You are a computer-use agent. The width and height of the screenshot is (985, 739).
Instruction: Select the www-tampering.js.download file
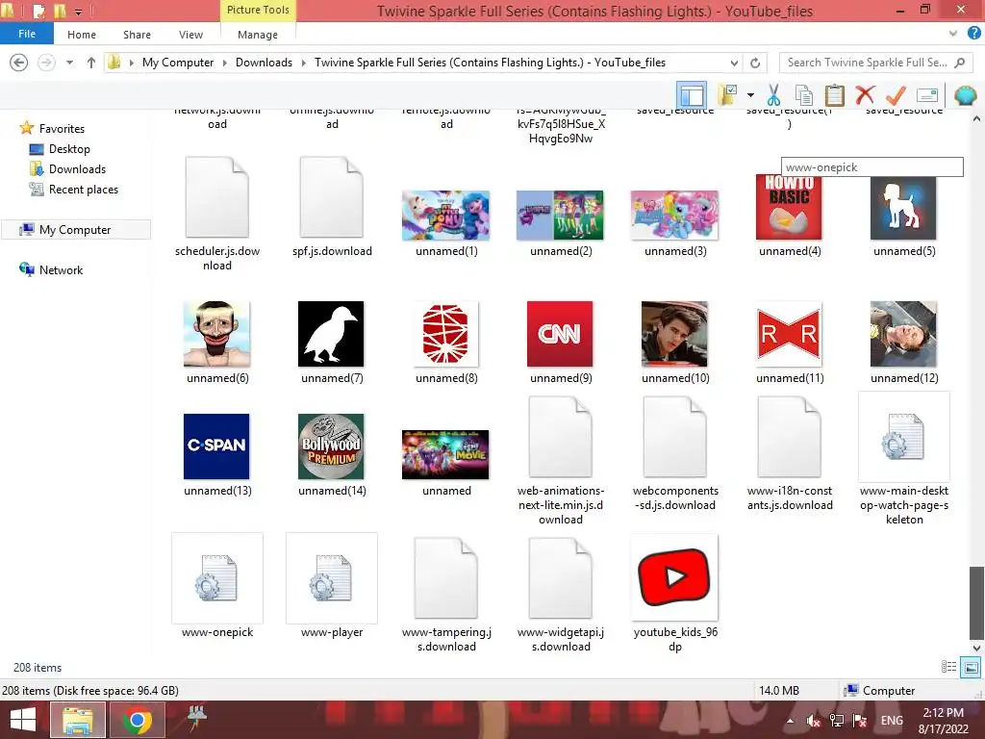click(446, 578)
